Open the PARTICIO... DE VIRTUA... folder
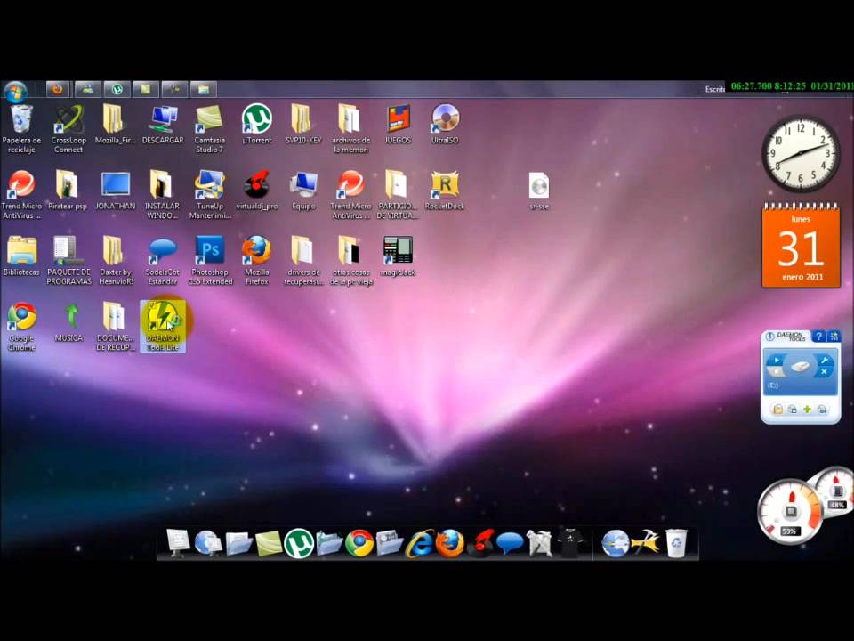Screen dimensions: 854x641 398,195
